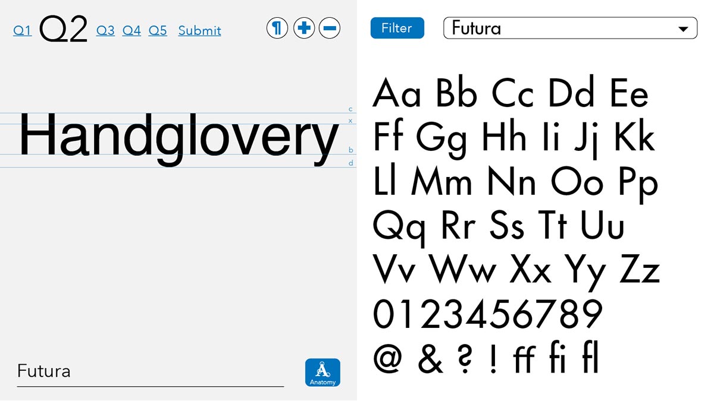The image size is (714, 401).
Task: Click the fl ligature glyph
Action: coord(590,357)
